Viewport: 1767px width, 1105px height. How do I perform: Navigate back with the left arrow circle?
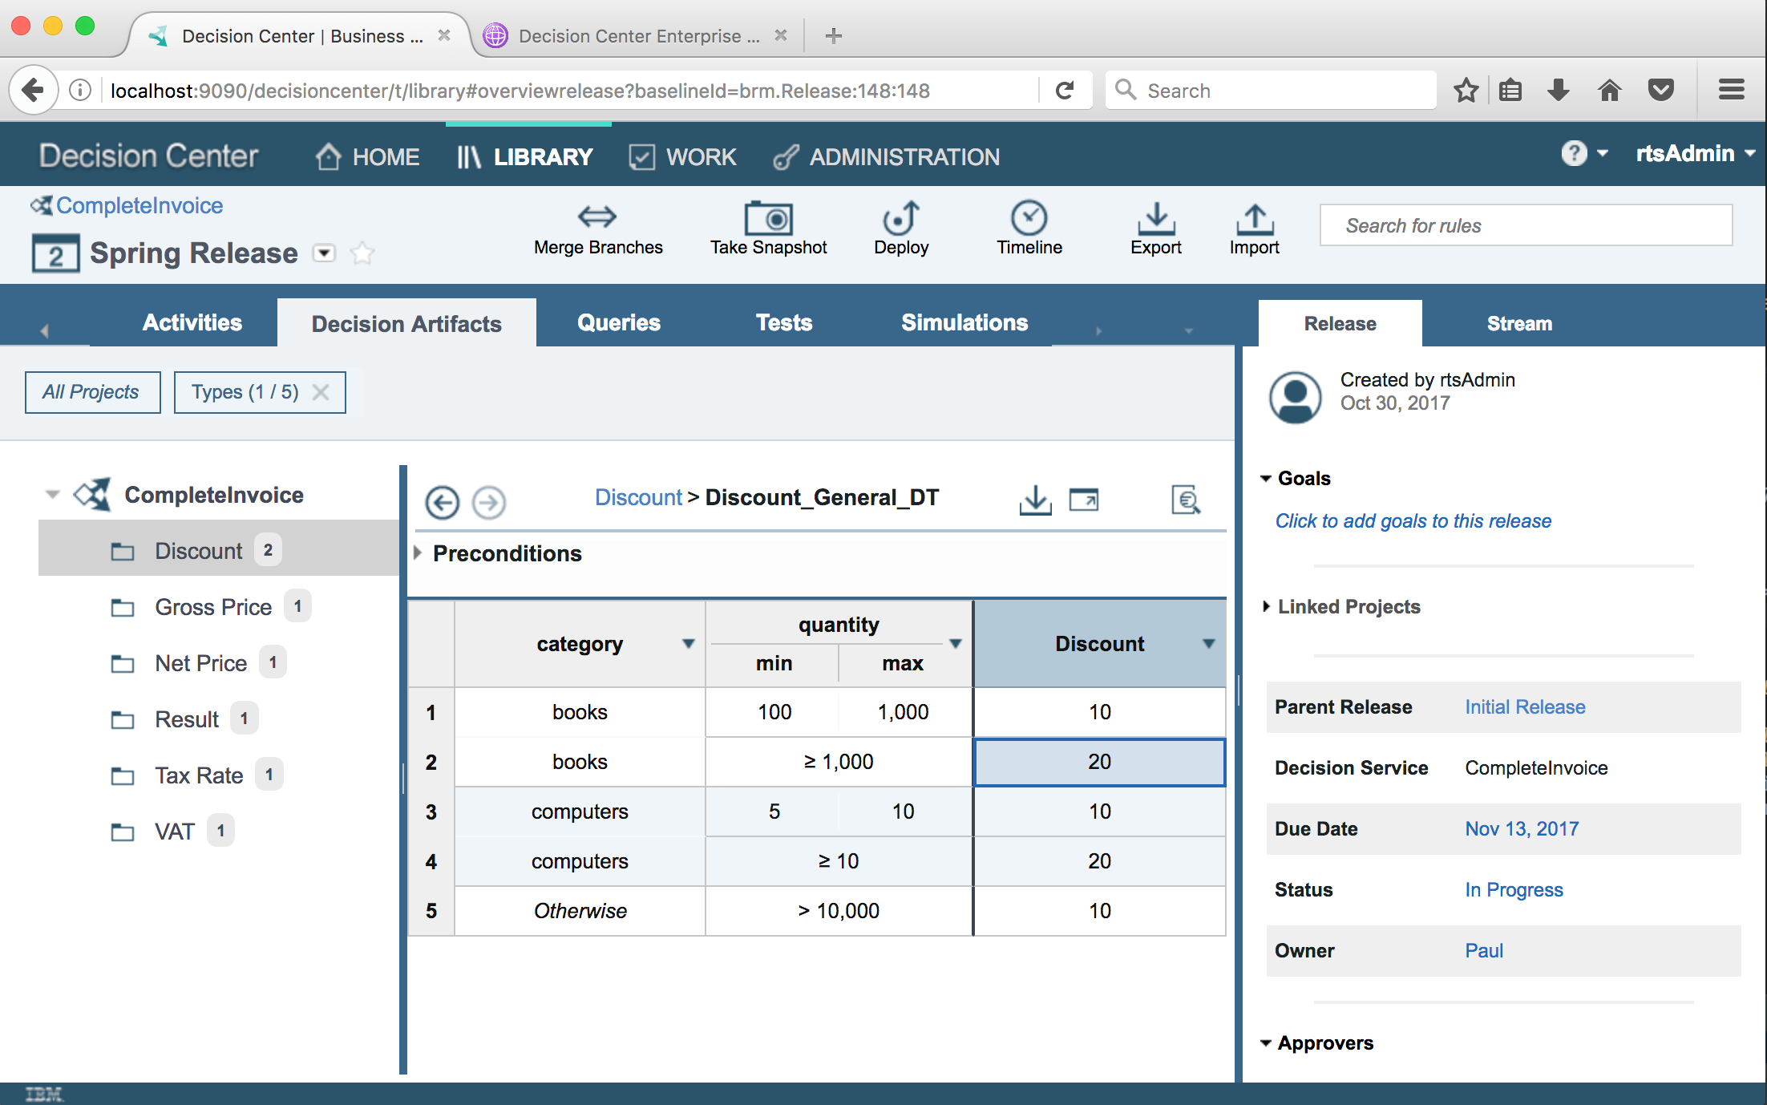[442, 503]
